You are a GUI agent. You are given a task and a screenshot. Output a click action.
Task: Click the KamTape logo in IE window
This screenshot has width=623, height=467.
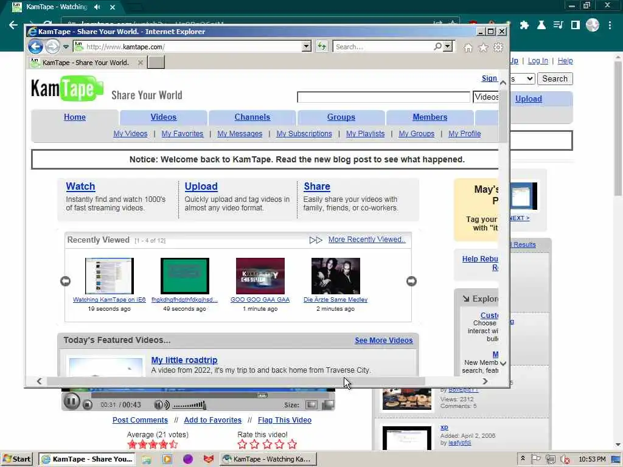[67, 89]
